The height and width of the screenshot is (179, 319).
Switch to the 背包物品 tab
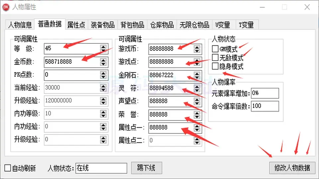click(x=132, y=25)
